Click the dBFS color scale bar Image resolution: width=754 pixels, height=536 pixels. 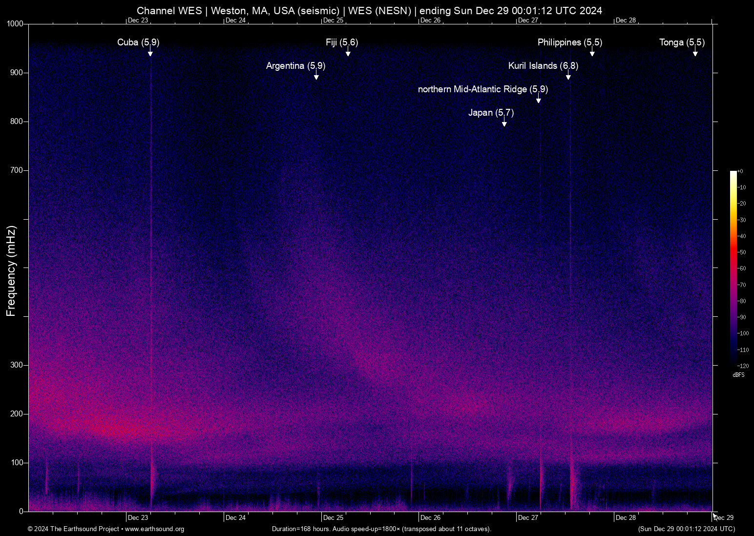pos(733,268)
